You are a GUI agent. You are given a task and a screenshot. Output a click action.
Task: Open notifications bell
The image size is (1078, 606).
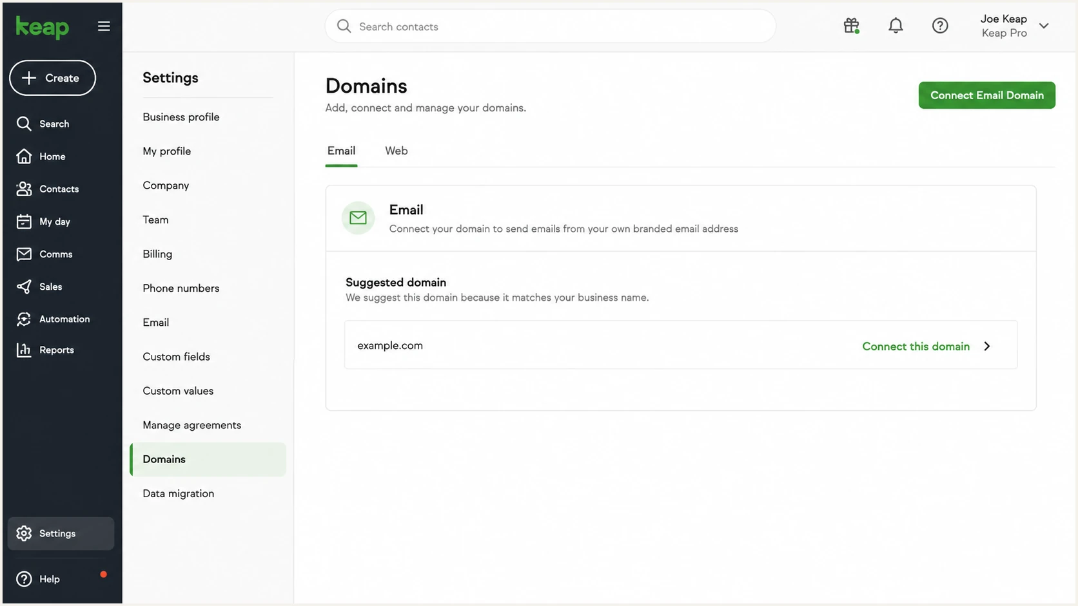click(x=896, y=26)
